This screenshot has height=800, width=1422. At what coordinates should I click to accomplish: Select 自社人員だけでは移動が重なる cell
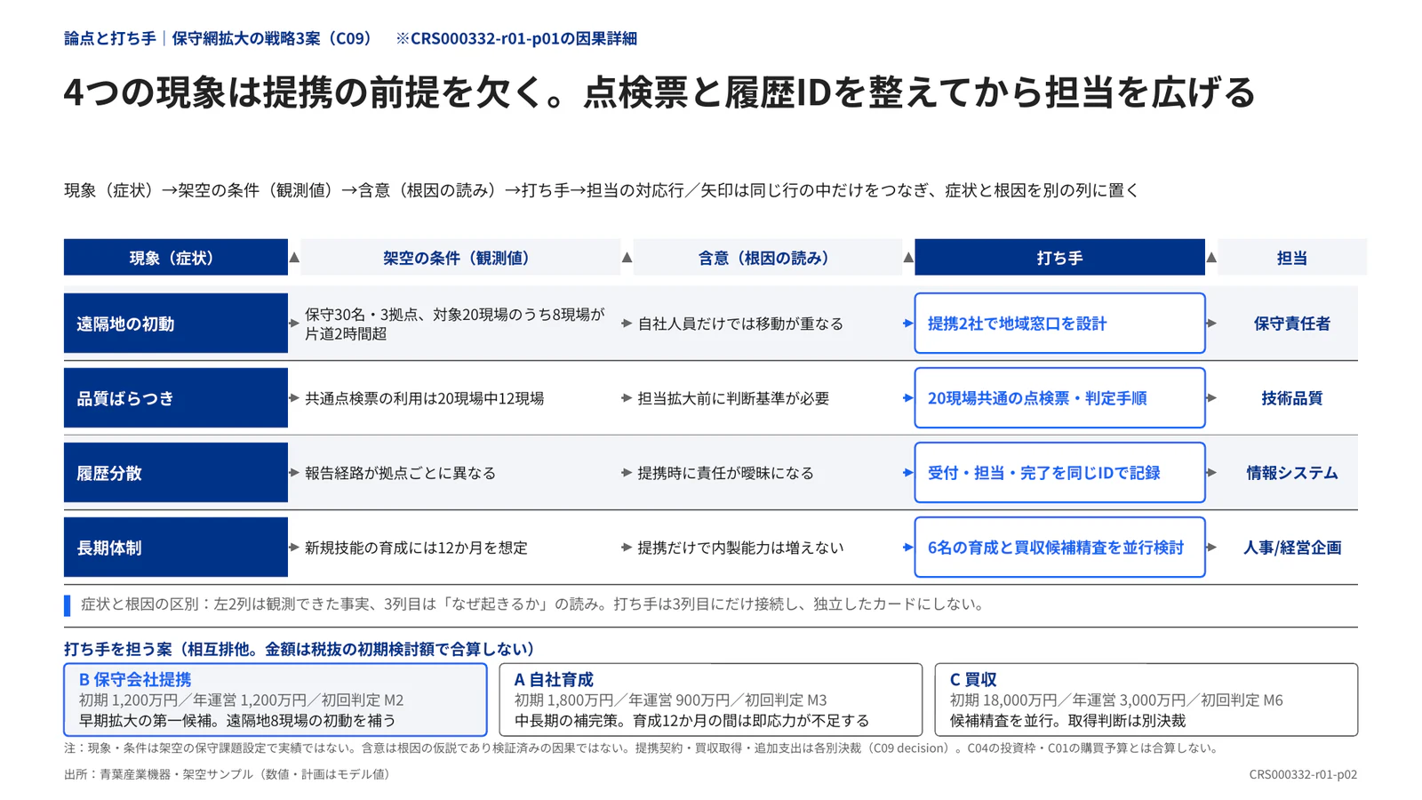coord(740,324)
